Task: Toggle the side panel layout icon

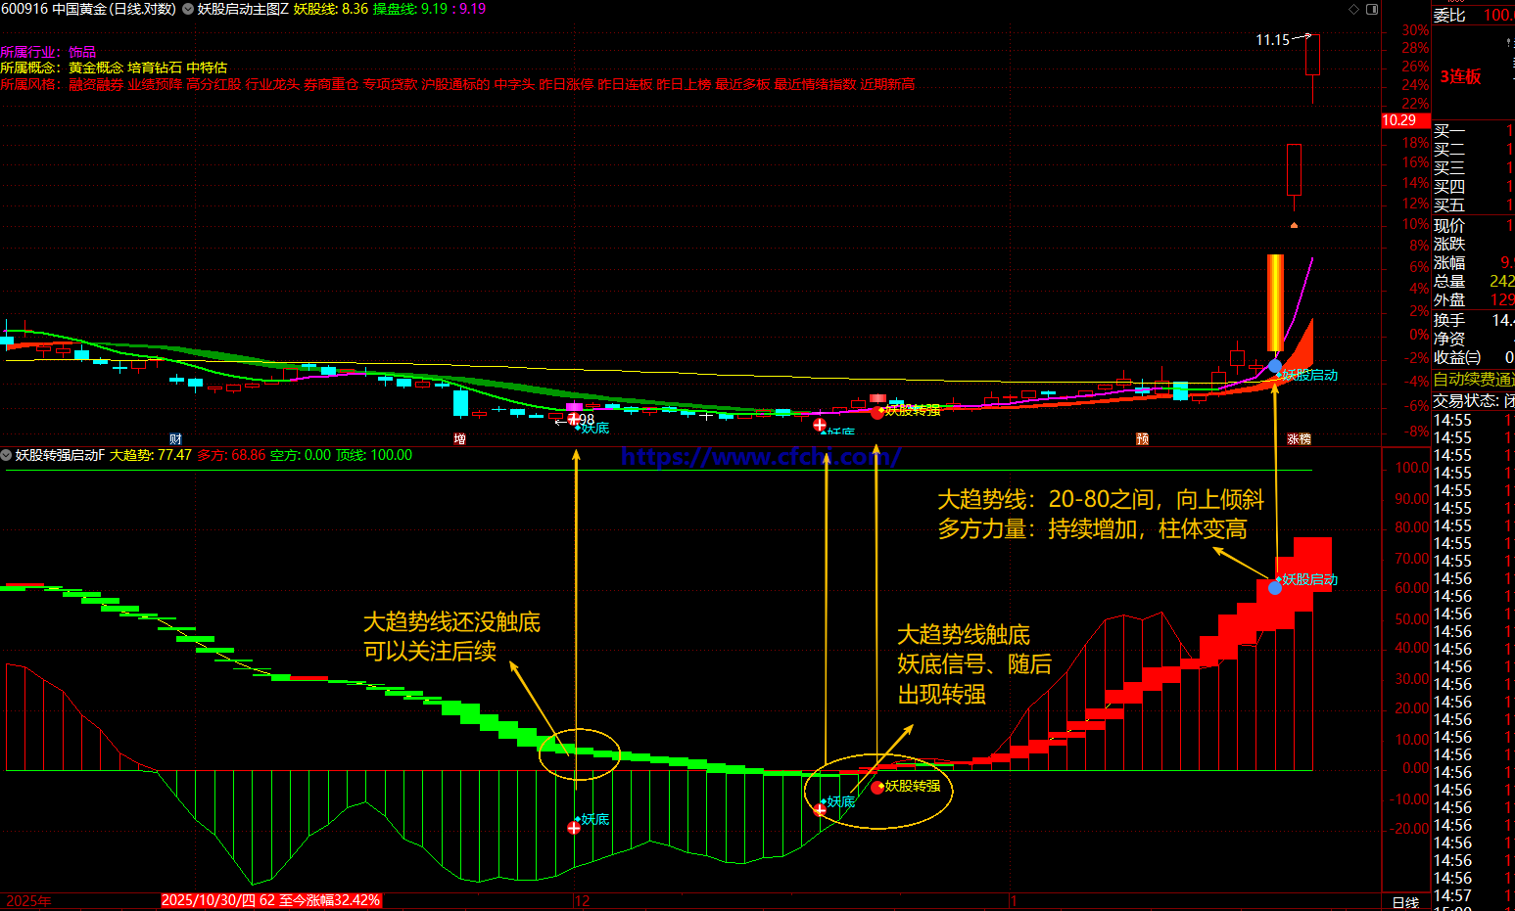Action: pyautogui.click(x=1372, y=9)
